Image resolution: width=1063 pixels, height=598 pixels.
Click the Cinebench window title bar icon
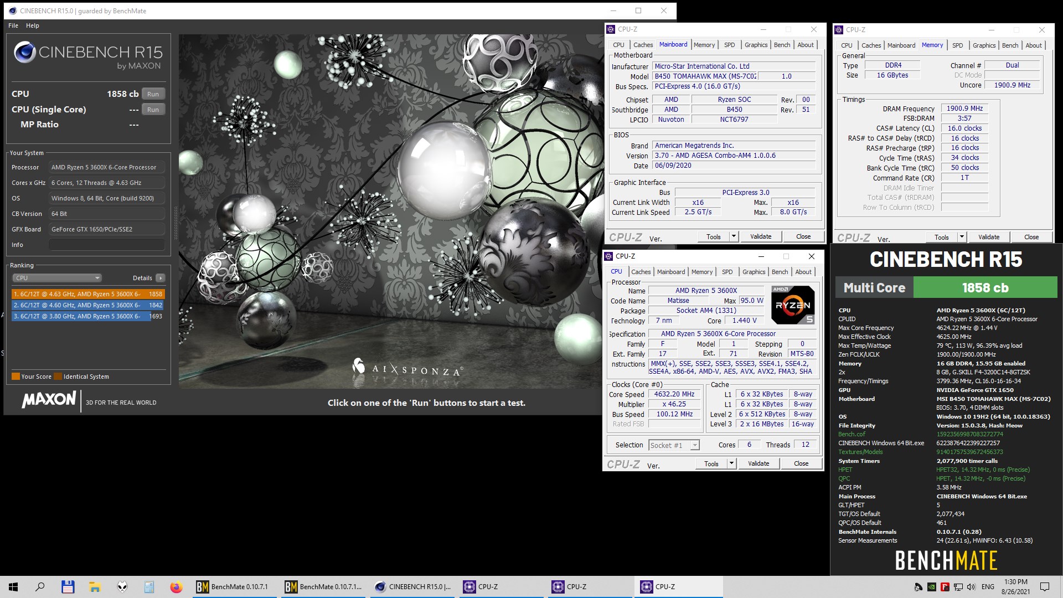(13, 11)
